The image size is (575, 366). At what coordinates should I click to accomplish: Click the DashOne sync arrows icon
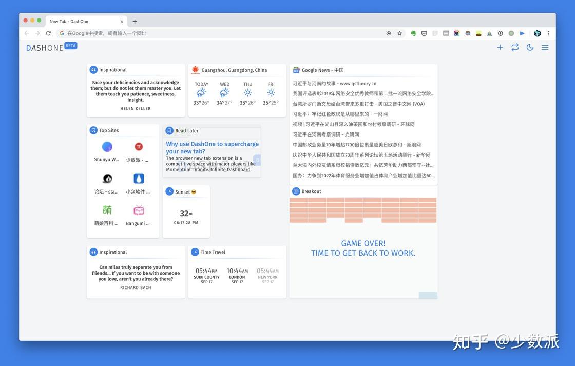tap(515, 47)
